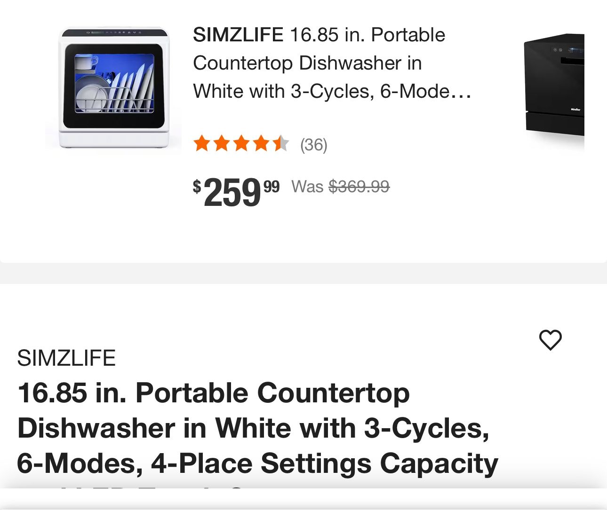Click the crossed-out $369.99 price
Image resolution: width=607 pixels, height=510 pixels.
point(359,187)
